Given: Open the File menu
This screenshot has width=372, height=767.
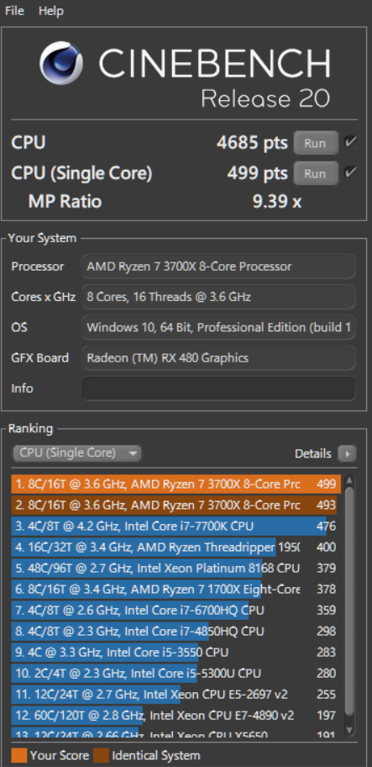Looking at the screenshot, I should pyautogui.click(x=14, y=11).
